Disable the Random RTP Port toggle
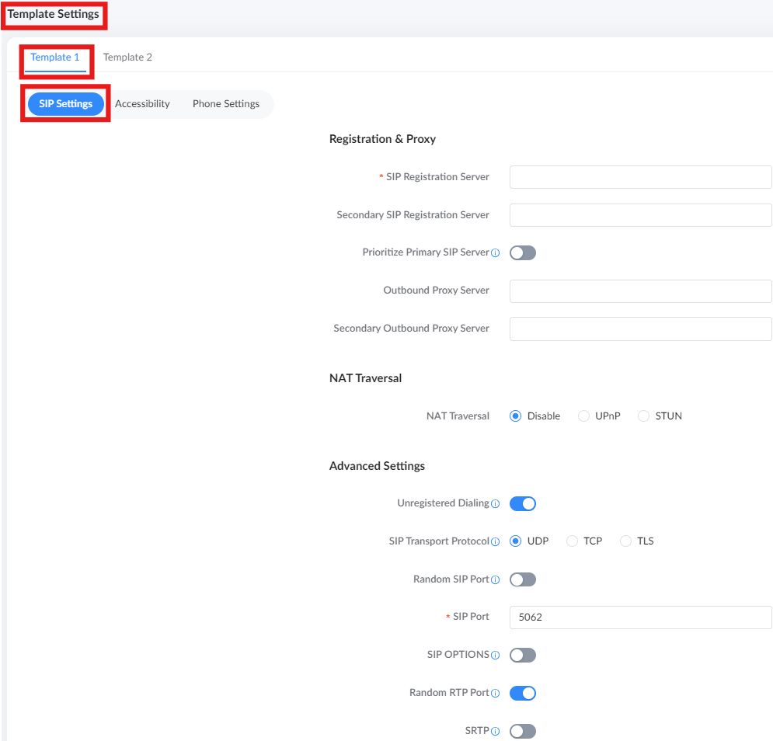Image resolution: width=773 pixels, height=741 pixels. 523,693
